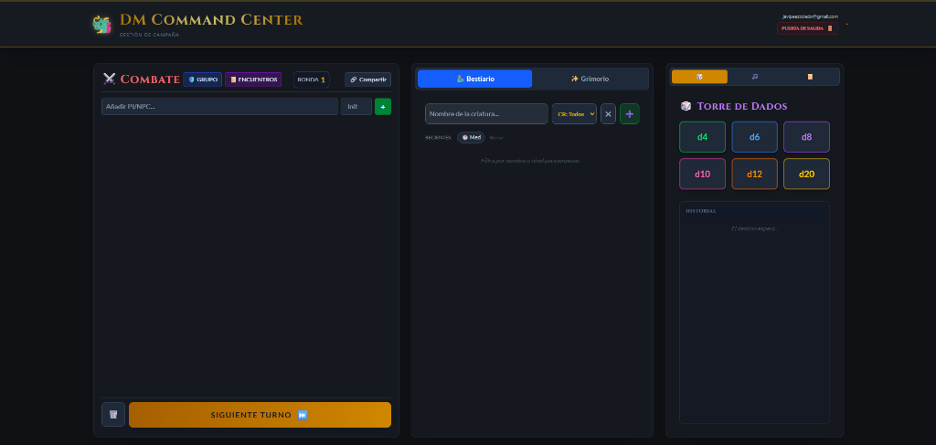The width and height of the screenshot is (936, 445).
Task: Click the Ronda 1 round counter
Action: (311, 79)
